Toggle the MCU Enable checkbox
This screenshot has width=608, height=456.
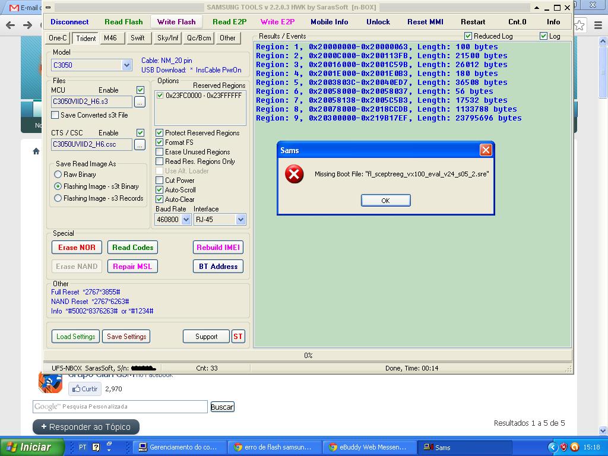click(x=140, y=90)
